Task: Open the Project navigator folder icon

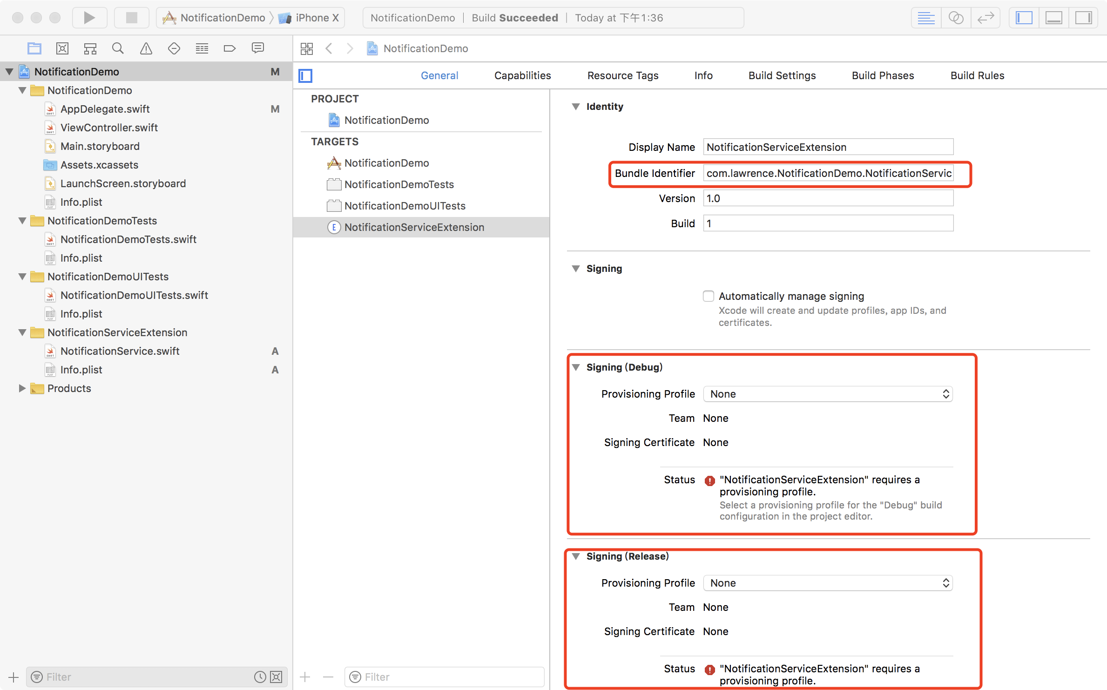Action: coord(34,48)
